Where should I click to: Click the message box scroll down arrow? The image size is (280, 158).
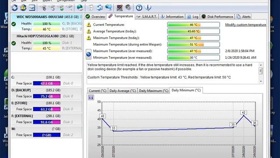(261, 81)
